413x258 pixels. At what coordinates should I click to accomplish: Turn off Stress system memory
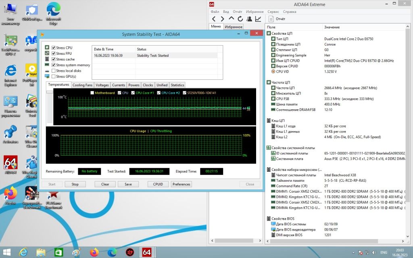[x=54, y=65]
